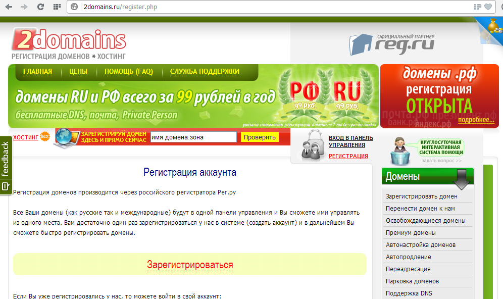The width and height of the screenshot is (503, 299).
Task: Open Автонастройка доменов sidebar item
Action: (x=421, y=245)
